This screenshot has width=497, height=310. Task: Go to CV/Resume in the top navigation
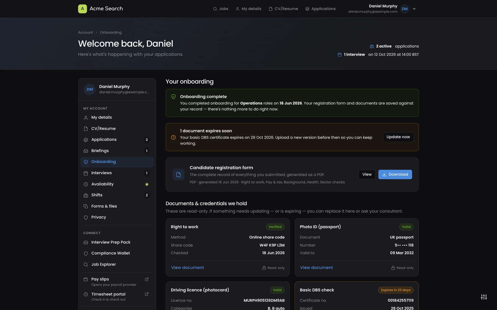[283, 9]
